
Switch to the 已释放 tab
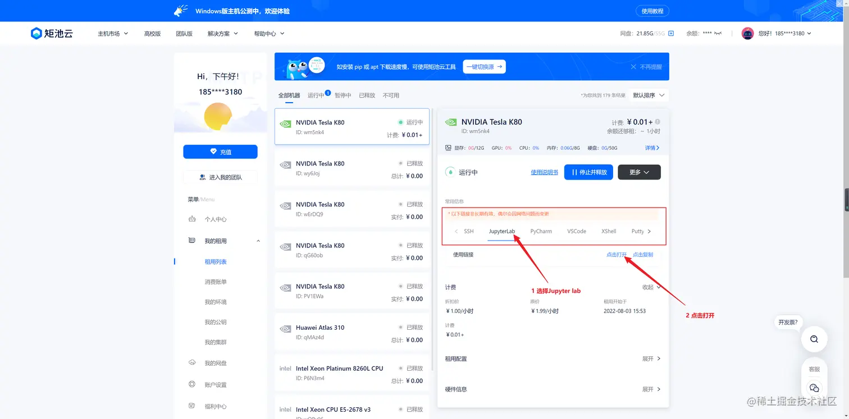click(367, 95)
